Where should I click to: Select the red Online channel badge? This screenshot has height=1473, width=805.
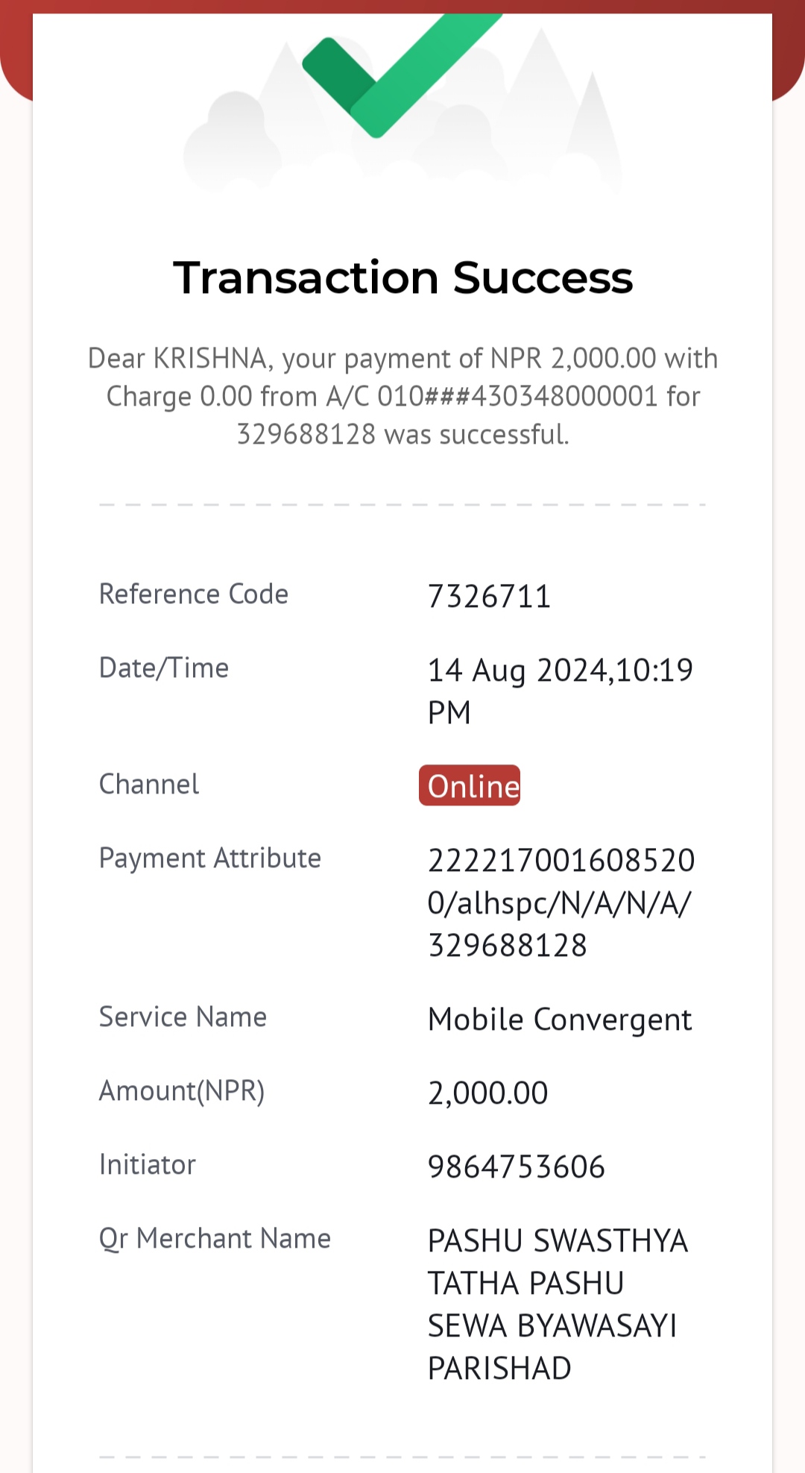(x=470, y=785)
